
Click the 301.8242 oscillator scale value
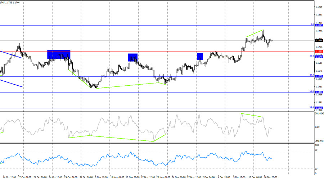click(x=319, y=114)
